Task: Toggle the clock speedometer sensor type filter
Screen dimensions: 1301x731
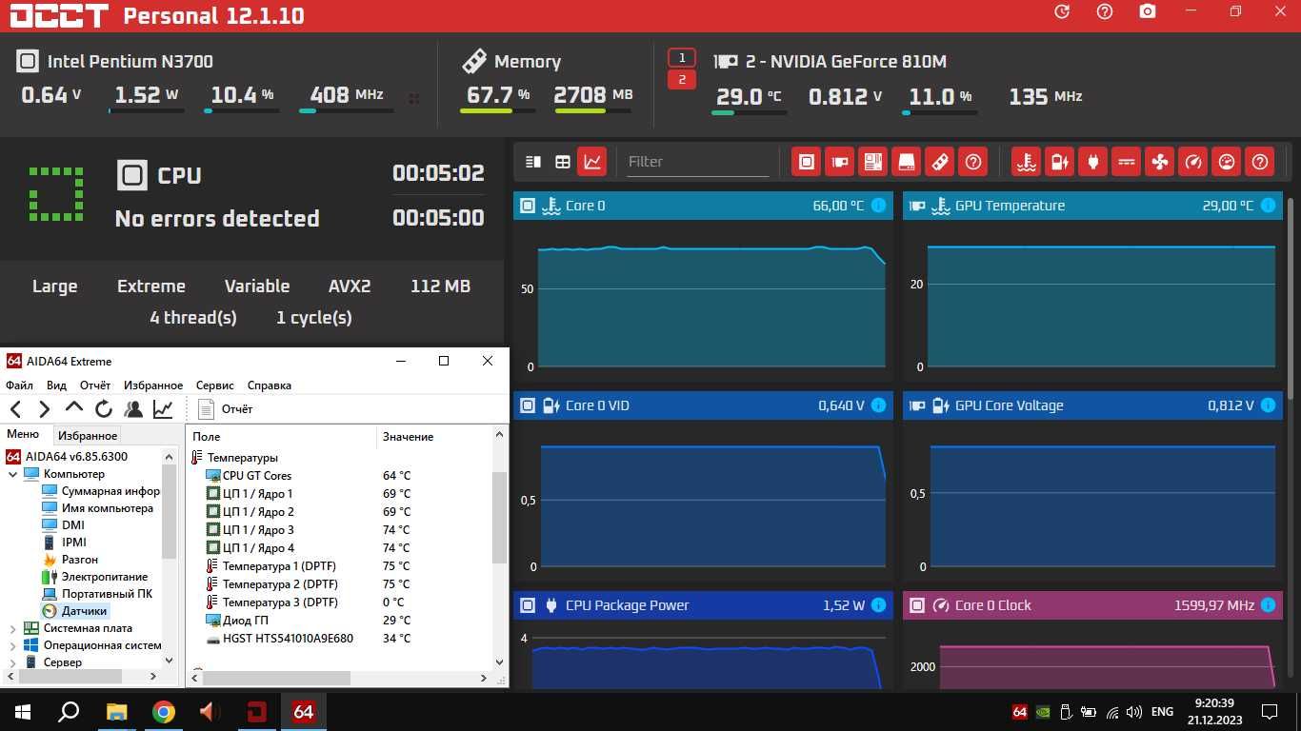Action: (1193, 162)
